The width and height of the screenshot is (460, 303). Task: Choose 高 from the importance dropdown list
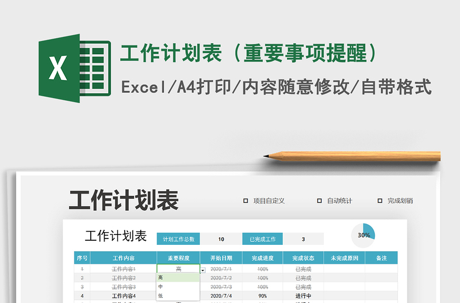[x=178, y=278]
